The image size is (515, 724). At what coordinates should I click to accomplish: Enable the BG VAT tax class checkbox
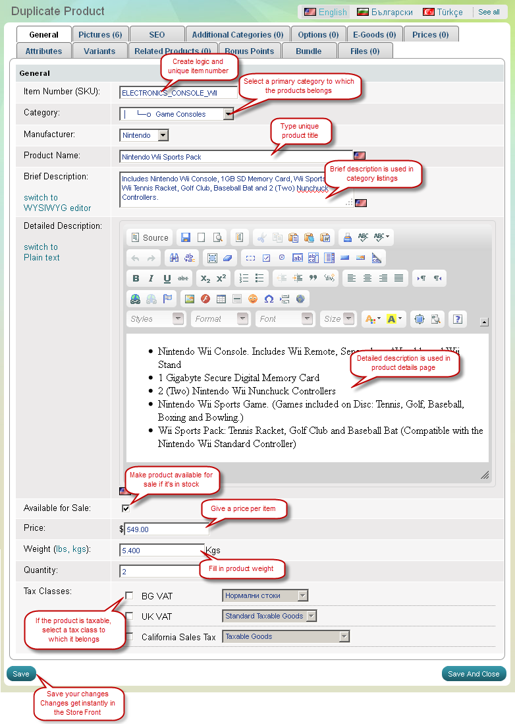(x=129, y=596)
